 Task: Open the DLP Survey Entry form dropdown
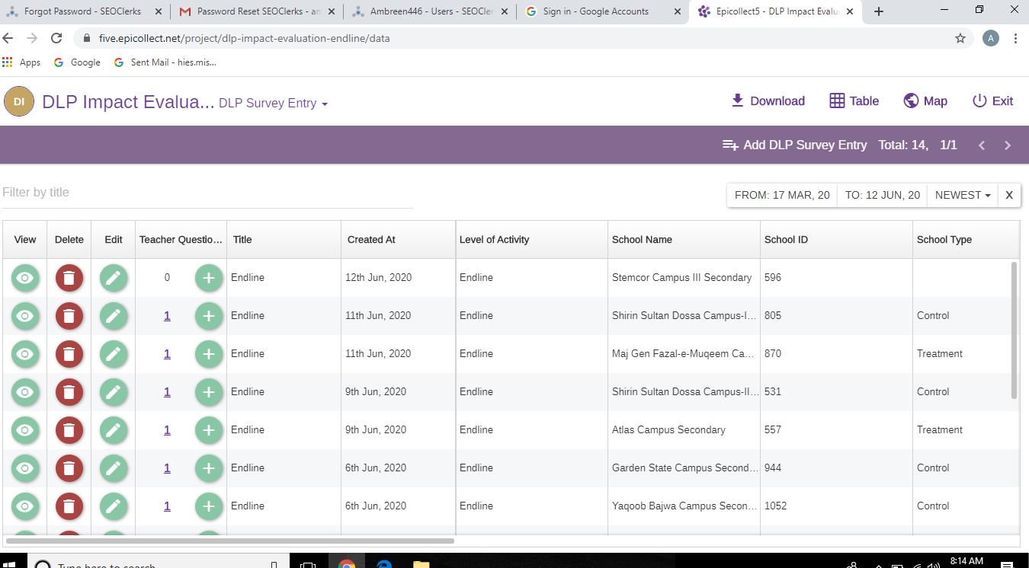coord(273,104)
